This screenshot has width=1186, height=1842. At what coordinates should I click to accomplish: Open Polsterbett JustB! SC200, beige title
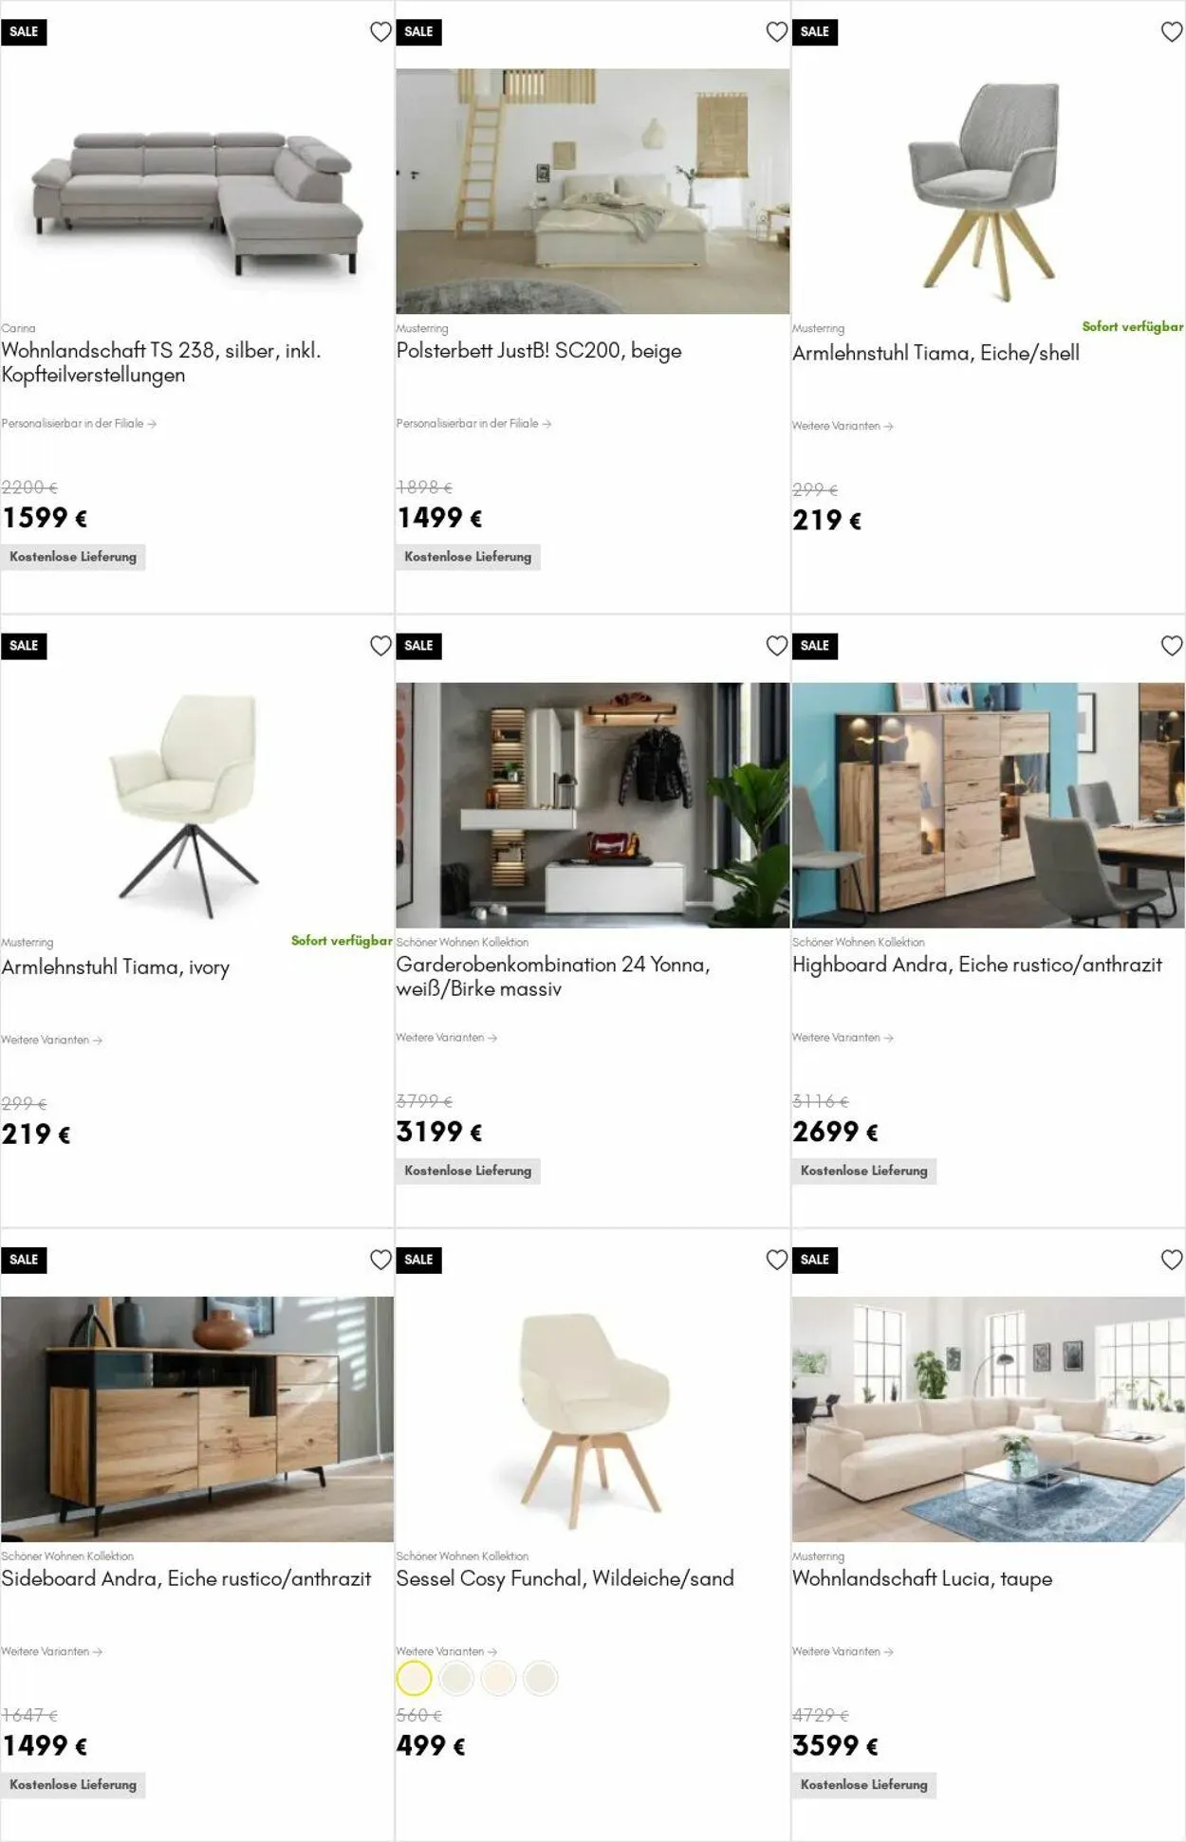point(539,351)
